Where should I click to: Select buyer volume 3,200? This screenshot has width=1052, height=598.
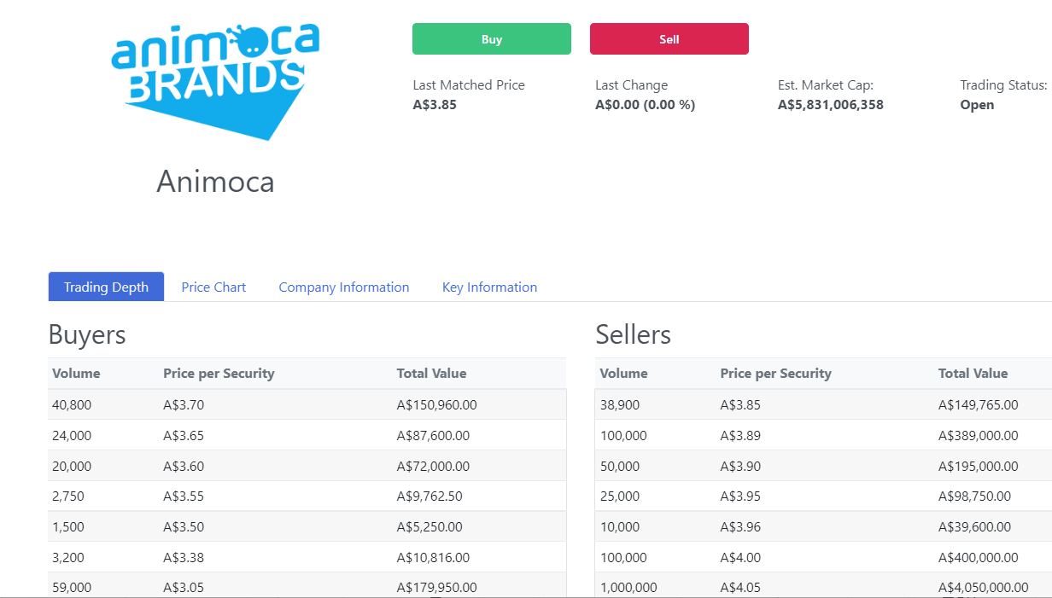point(68,558)
